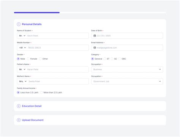Collapse the Personal Details section heading
The width and height of the screenshot is (180, 137).
[x=32, y=24]
